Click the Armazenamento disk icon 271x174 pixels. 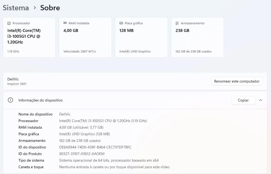click(177, 23)
